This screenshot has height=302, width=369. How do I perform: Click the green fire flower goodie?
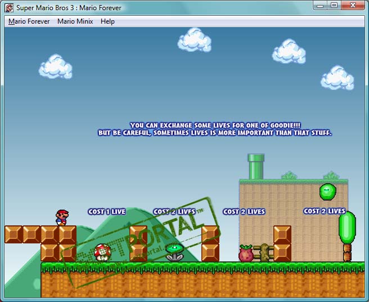[x=174, y=252]
